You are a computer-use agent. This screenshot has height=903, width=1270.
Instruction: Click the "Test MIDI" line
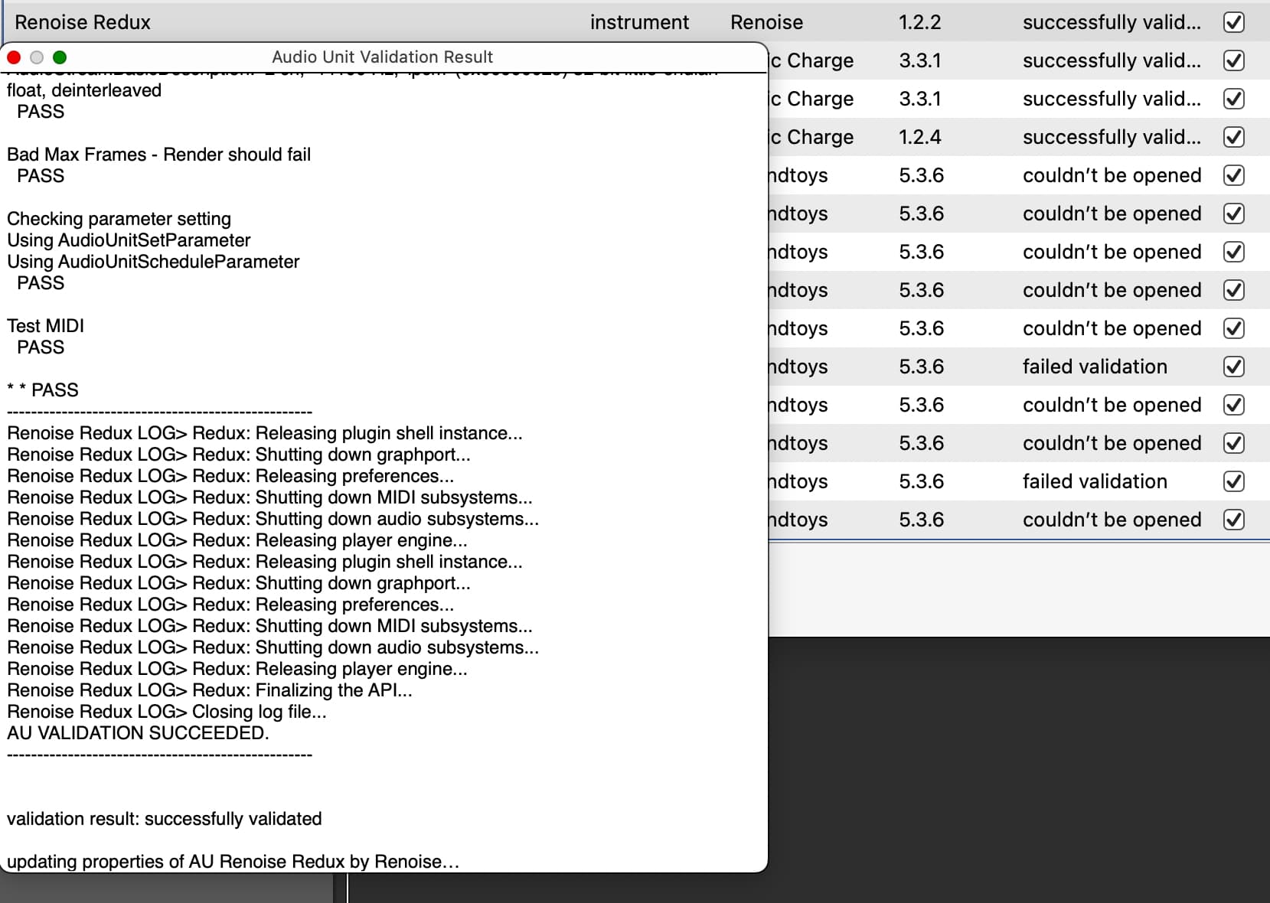[x=45, y=326]
